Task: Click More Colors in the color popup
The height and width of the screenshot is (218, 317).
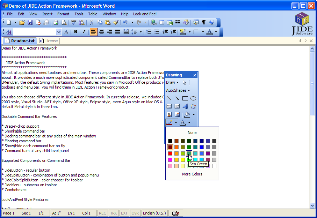Action: pos(192,174)
